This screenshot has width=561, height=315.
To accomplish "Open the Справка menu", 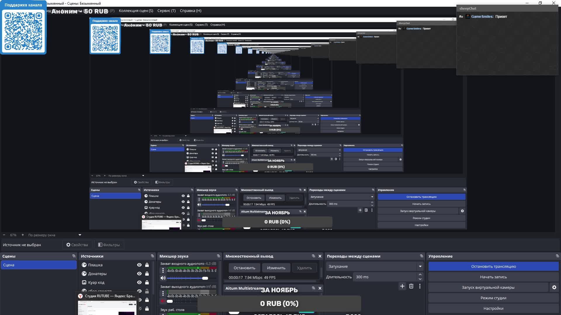I will pyautogui.click(x=191, y=10).
